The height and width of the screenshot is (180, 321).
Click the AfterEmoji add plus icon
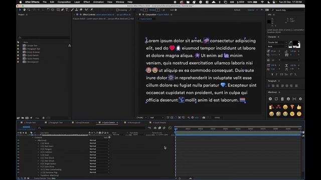click(x=270, y=99)
